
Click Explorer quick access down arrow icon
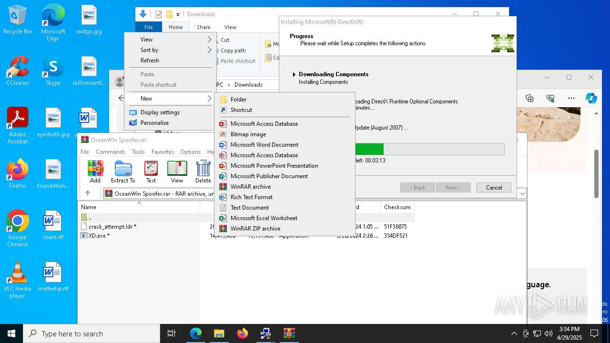pos(142,14)
